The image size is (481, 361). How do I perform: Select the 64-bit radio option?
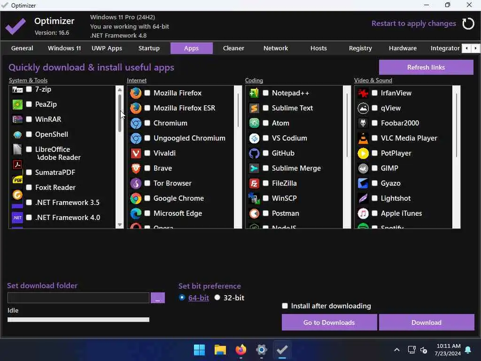(x=182, y=298)
